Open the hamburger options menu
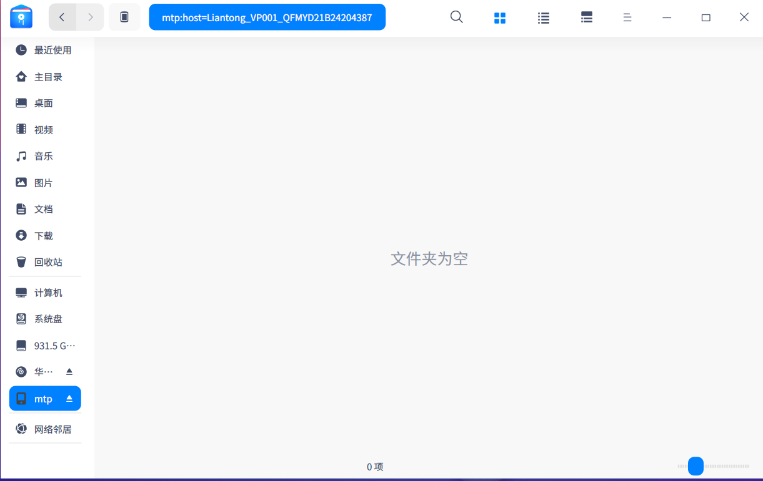 click(x=627, y=17)
